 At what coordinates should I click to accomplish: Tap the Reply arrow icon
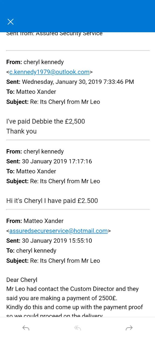point(26,328)
